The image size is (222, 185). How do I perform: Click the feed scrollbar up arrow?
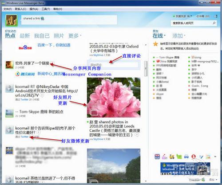(146, 45)
